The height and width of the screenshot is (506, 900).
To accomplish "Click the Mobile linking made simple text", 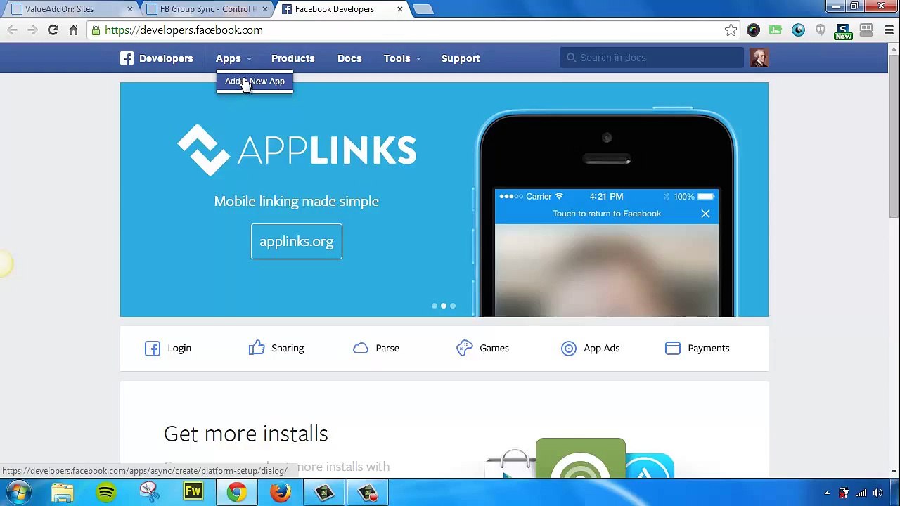I will tap(297, 201).
